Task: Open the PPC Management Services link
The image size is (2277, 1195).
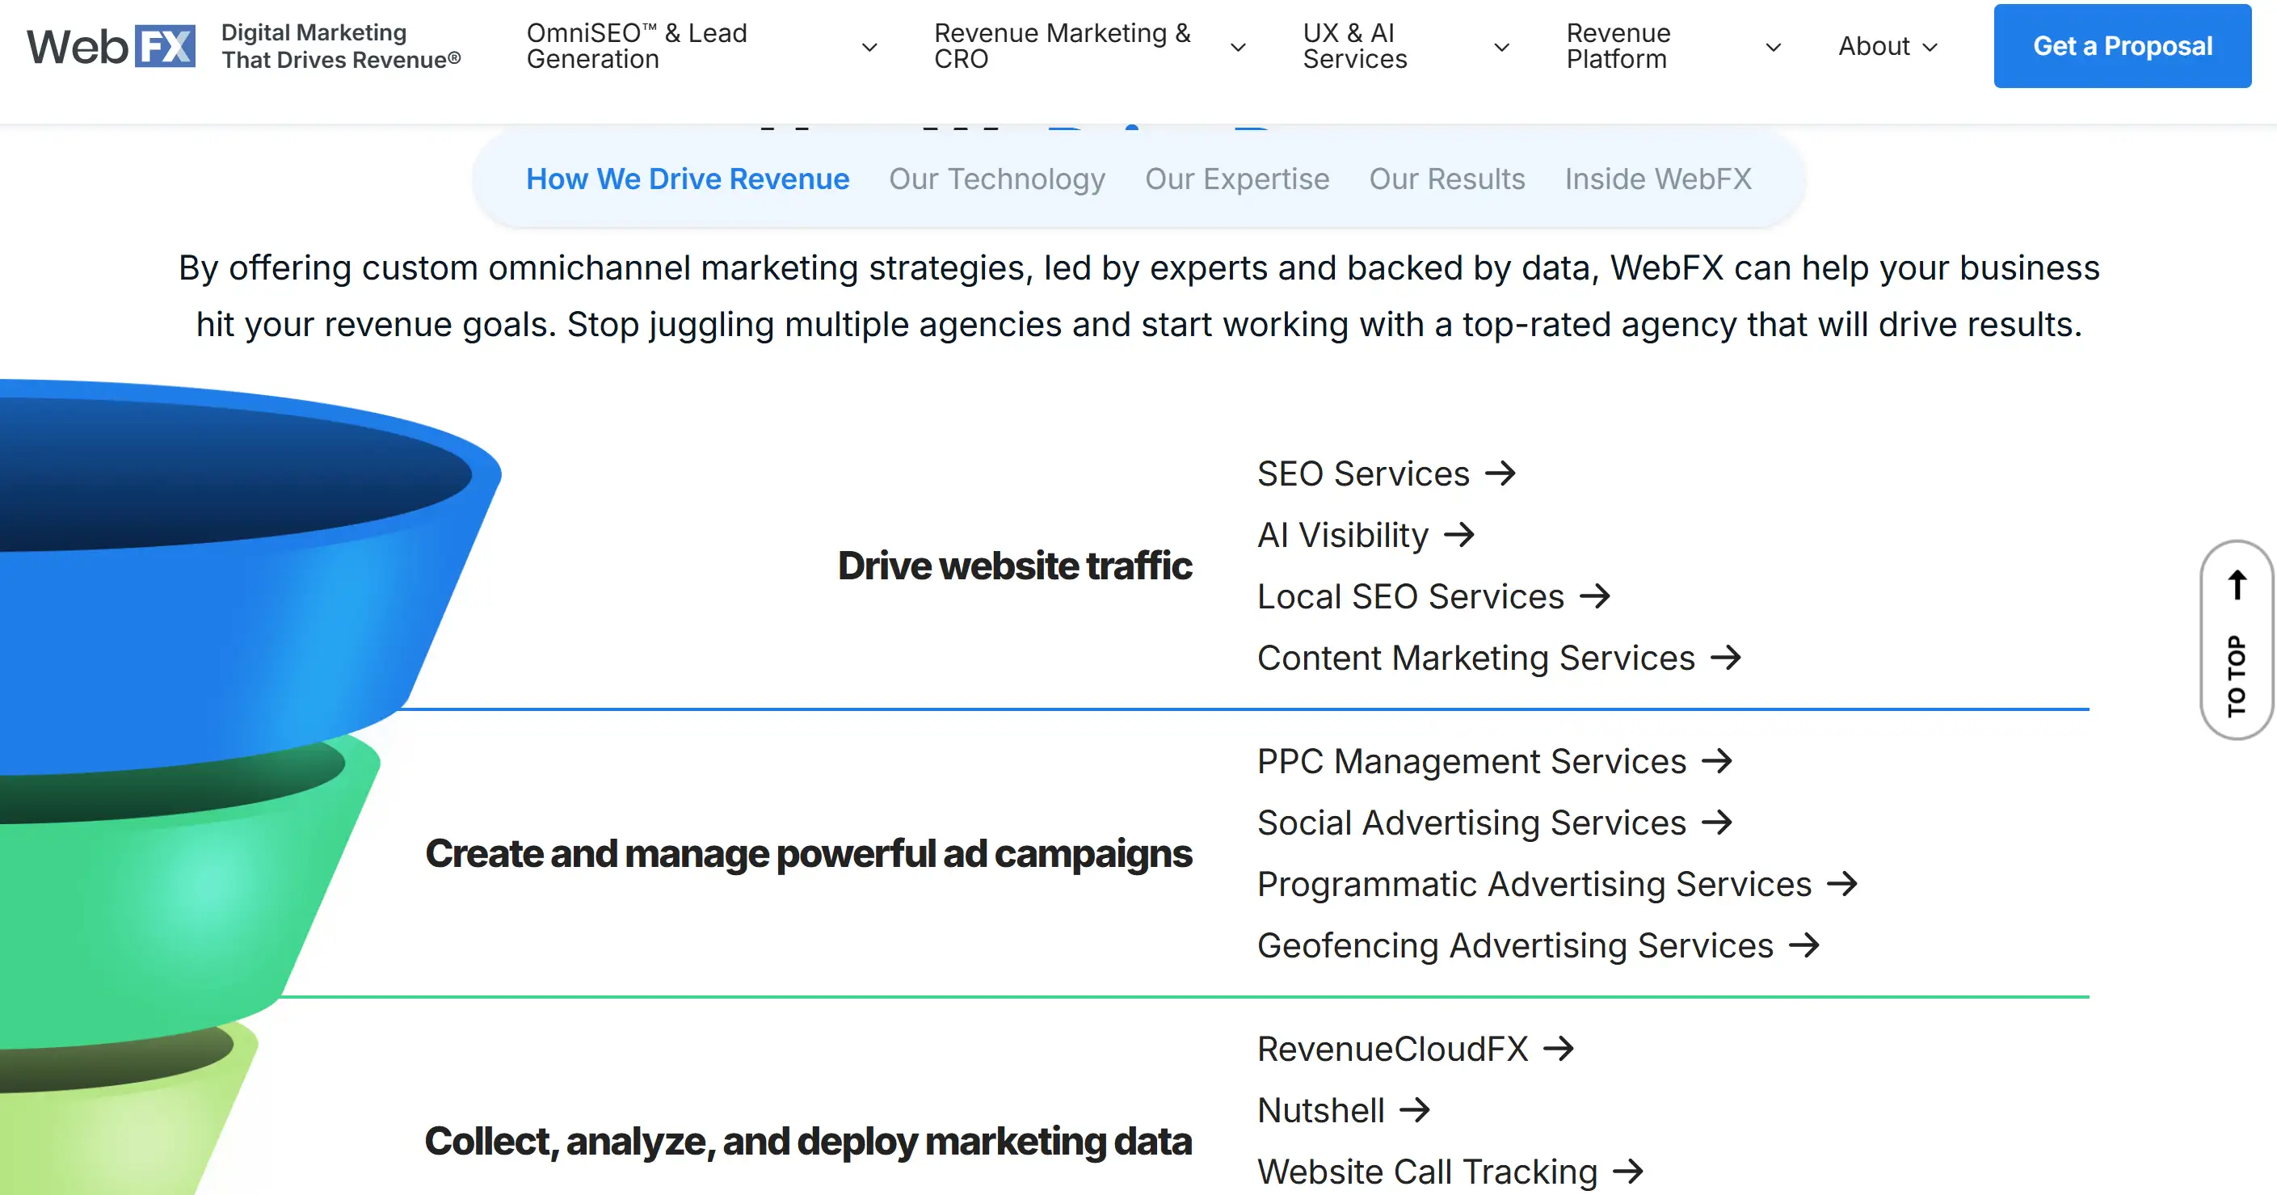Action: tap(1471, 761)
